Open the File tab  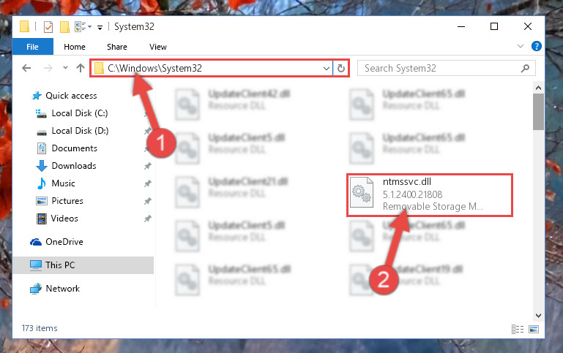pyautogui.click(x=33, y=47)
